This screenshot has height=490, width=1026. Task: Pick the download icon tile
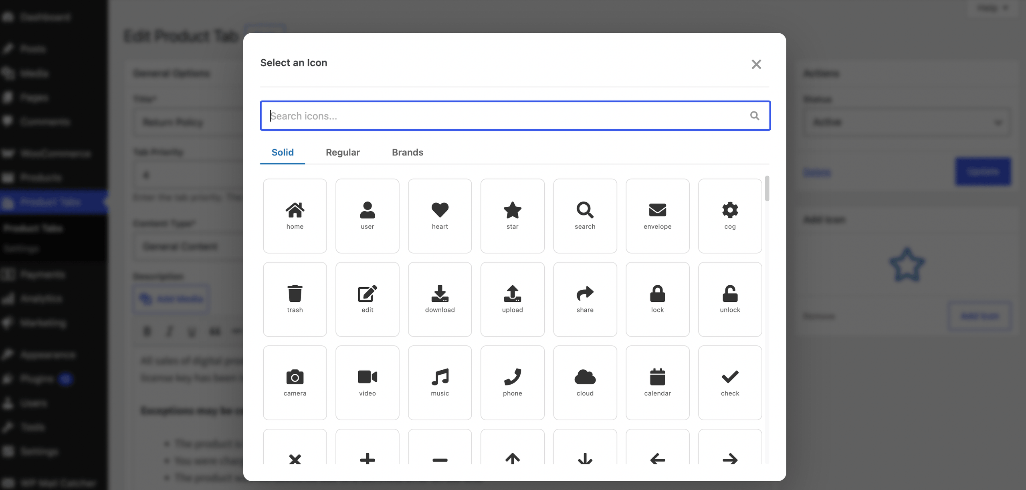tap(440, 299)
